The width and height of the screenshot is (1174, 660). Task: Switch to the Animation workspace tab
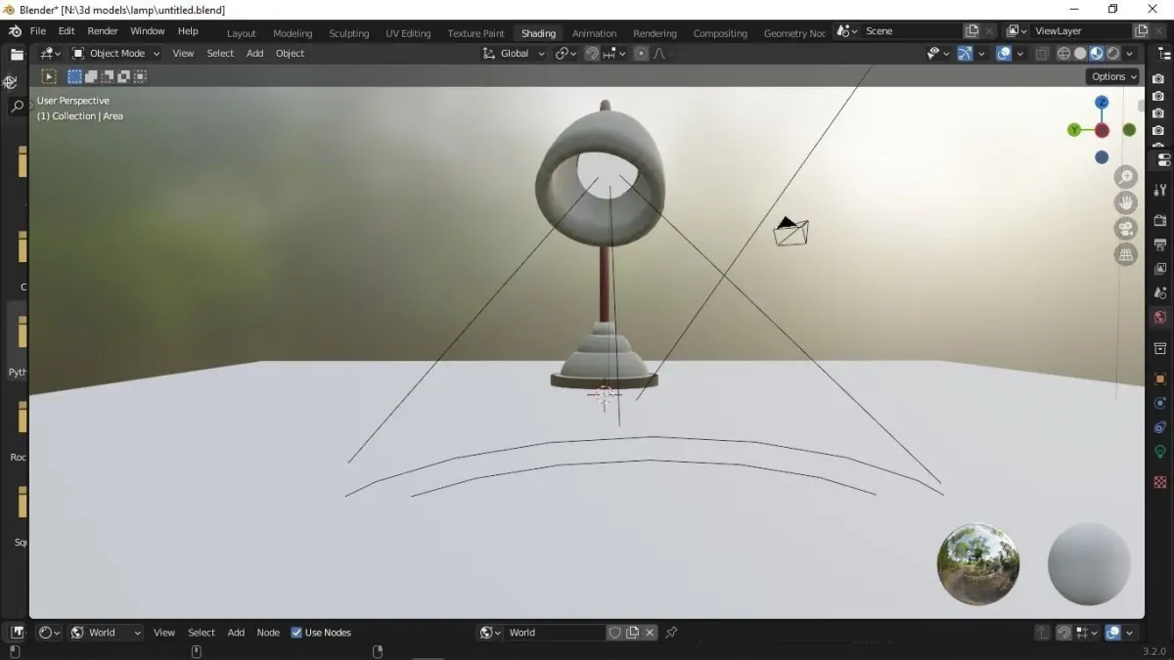coord(594,33)
